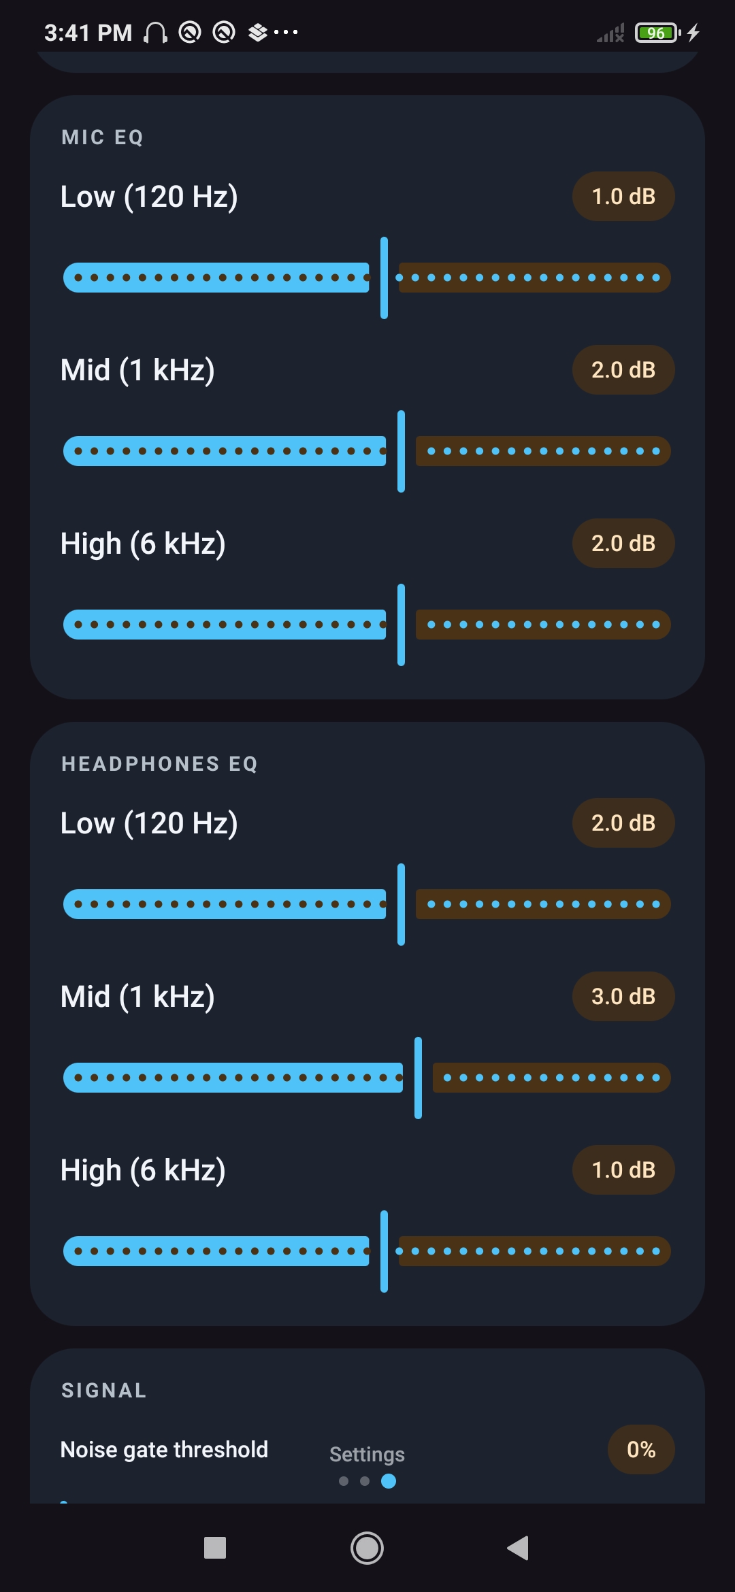This screenshot has width=735, height=1592.
Task: Tap the 3.0 dB badge for Headphones Mid
Action: click(623, 996)
